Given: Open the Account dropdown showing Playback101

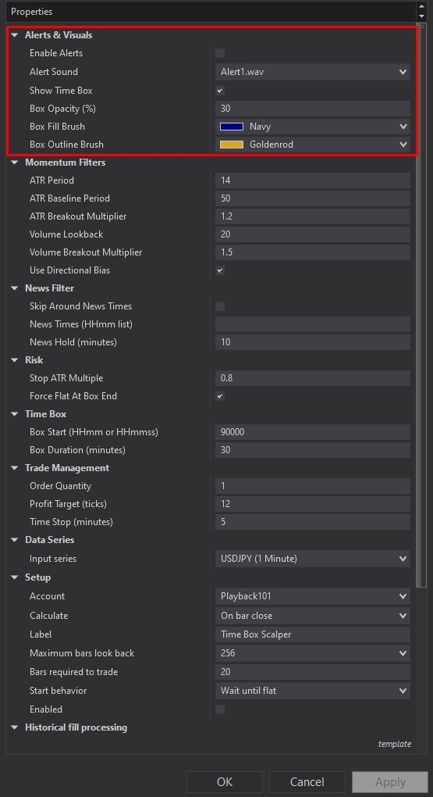Looking at the screenshot, I should 313,596.
